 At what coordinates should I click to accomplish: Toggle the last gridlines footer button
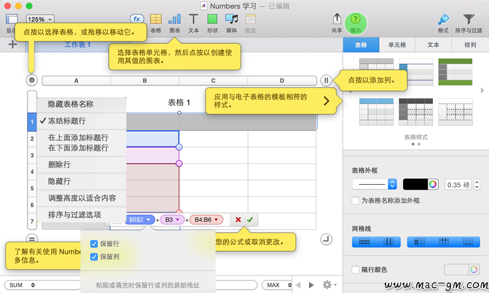467,242
